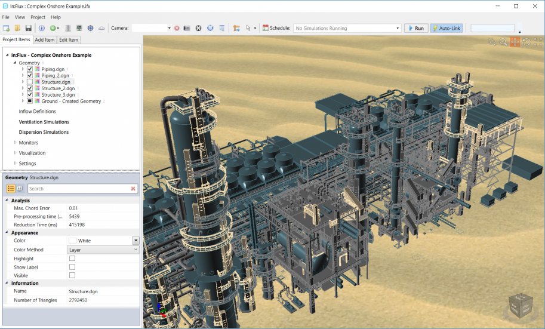Screen dimensions: 545x329
Task: Click the magnifier zoom tool in viewport
Action: click(503, 42)
